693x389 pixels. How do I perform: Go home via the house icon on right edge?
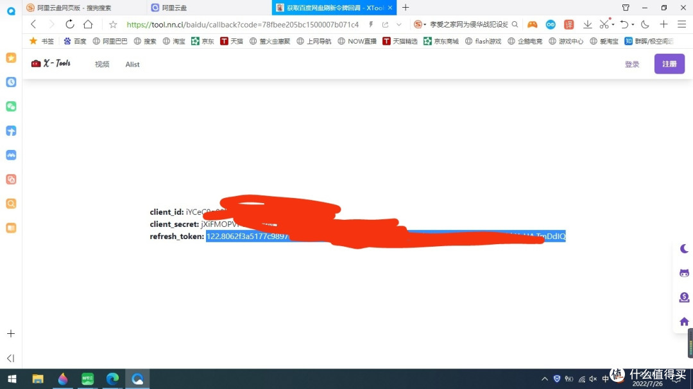(x=683, y=321)
